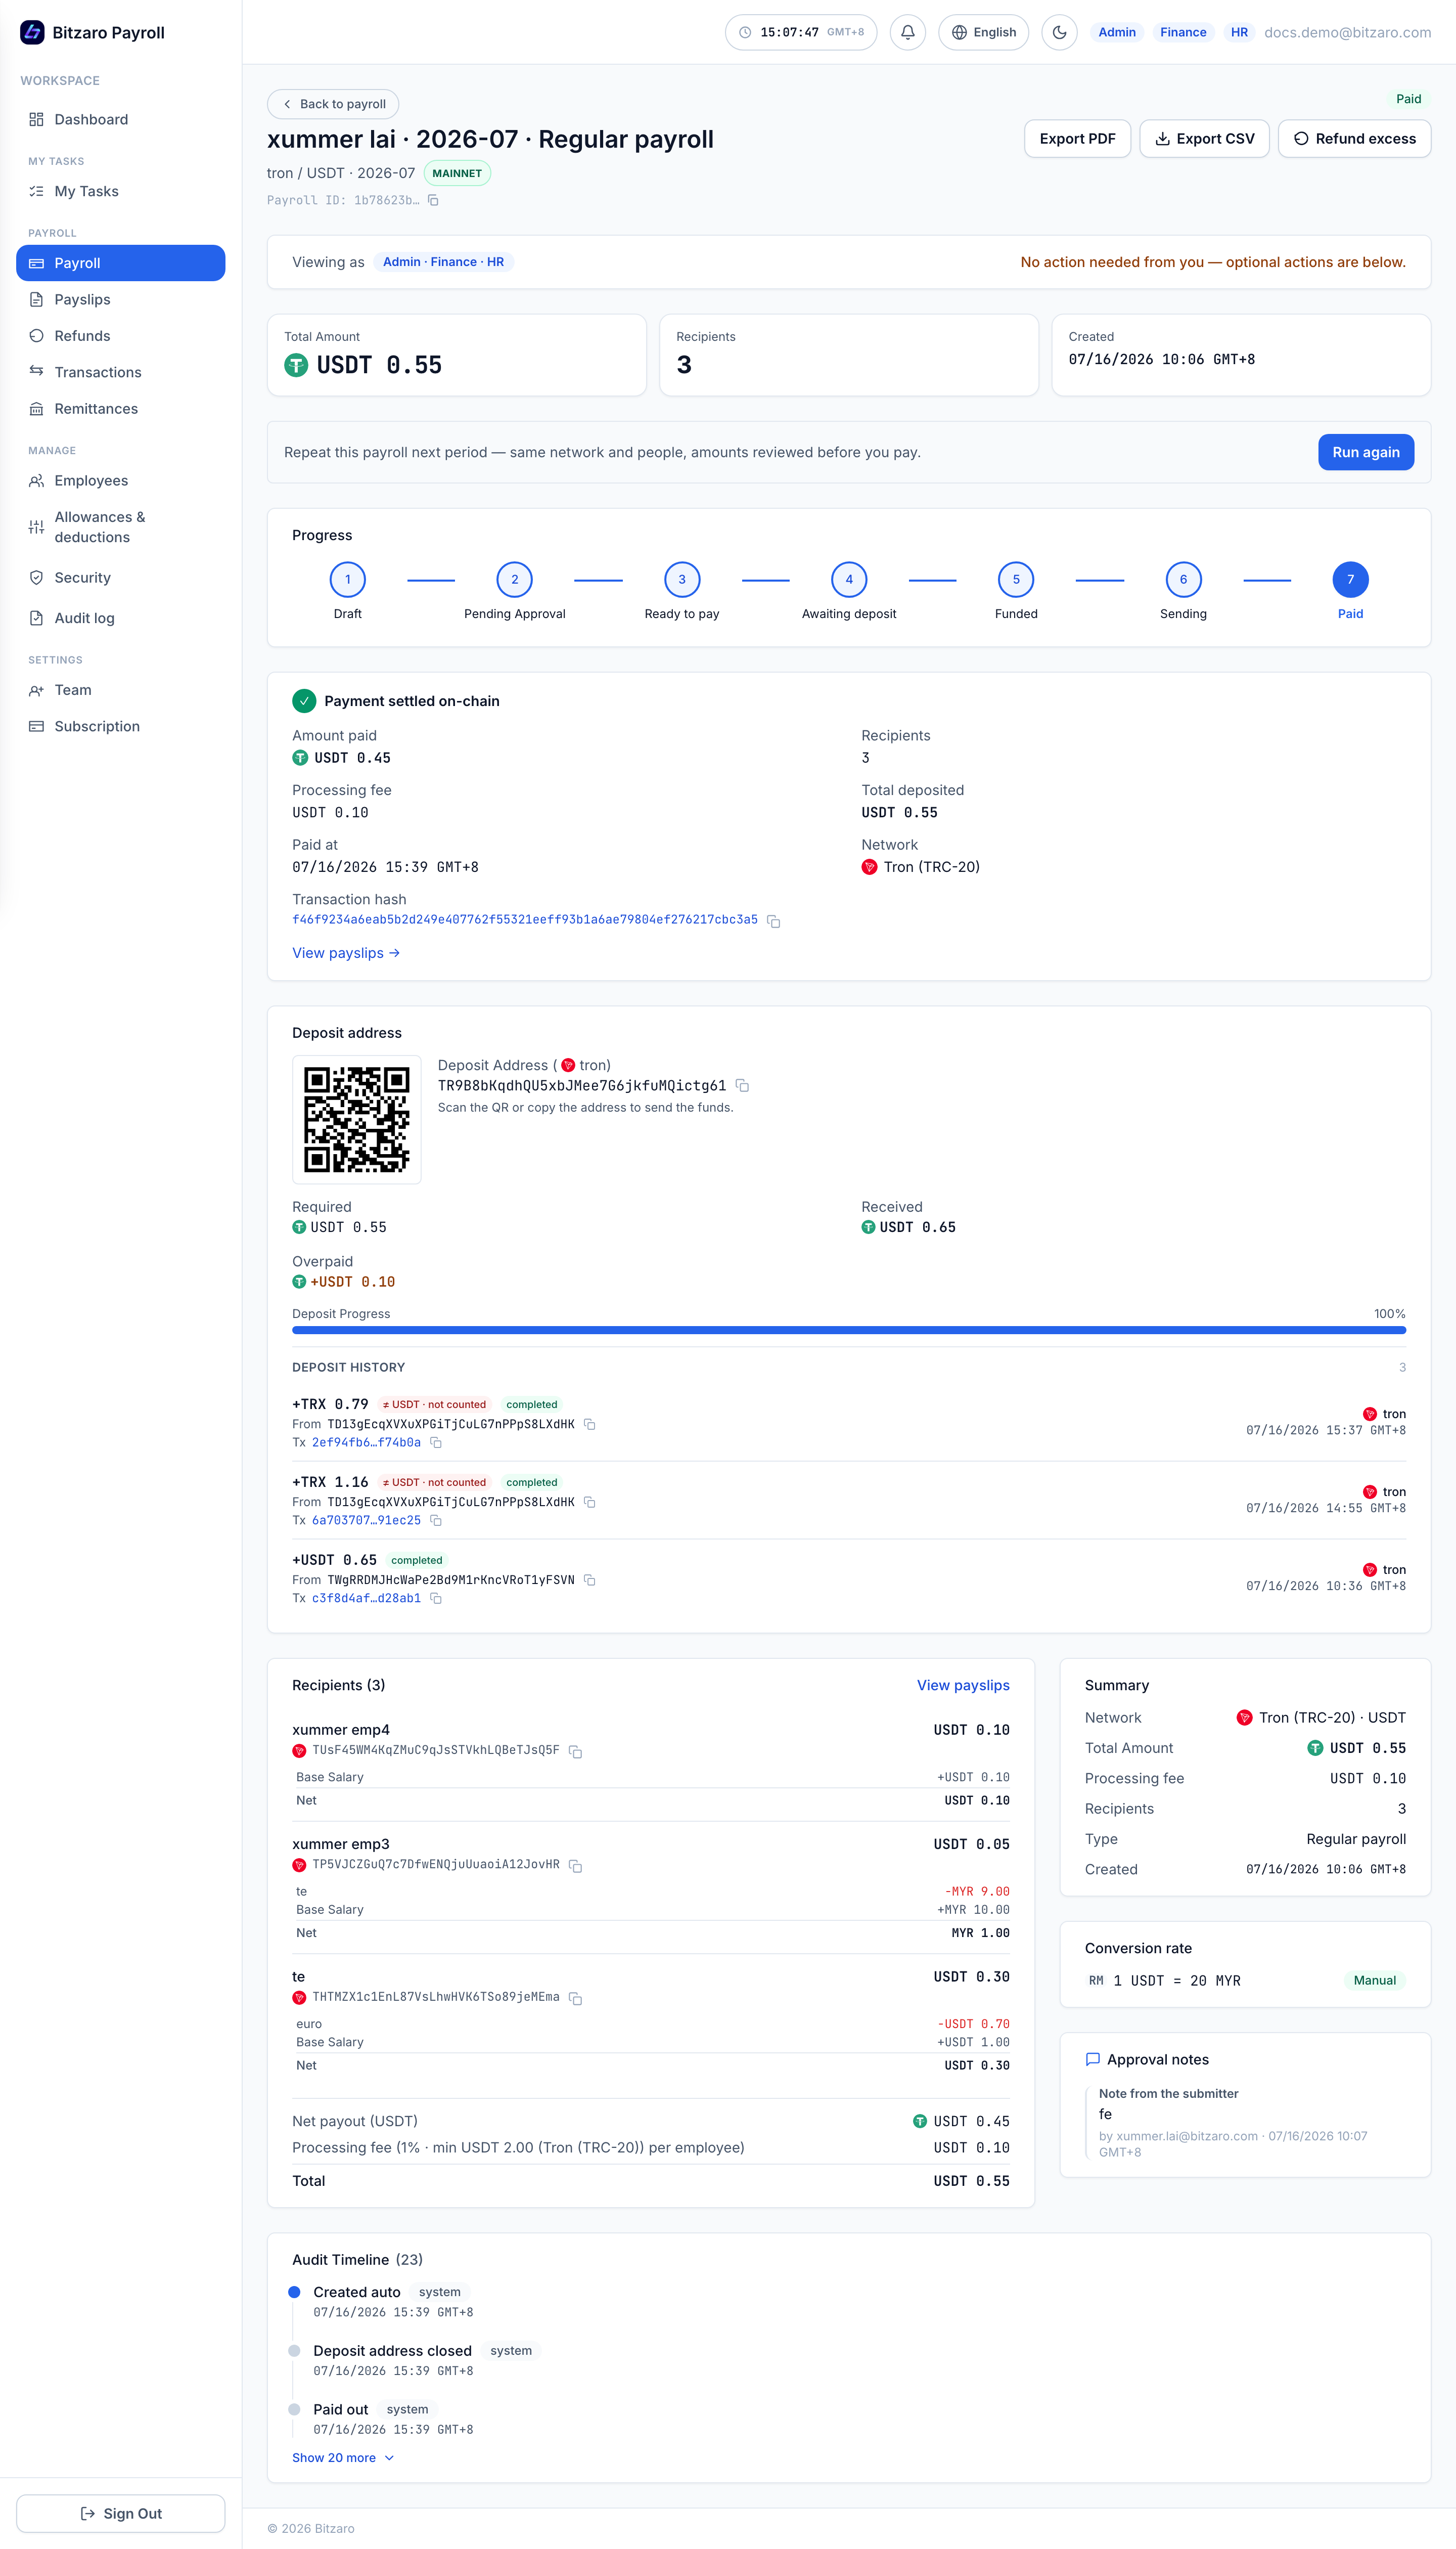Open the English language selector
1456x2549 pixels.
[983, 32]
